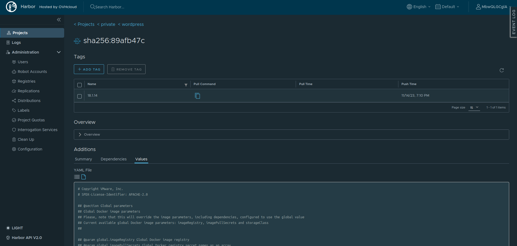Change the page size dropdown
The width and height of the screenshot is (517, 246).
(474, 107)
